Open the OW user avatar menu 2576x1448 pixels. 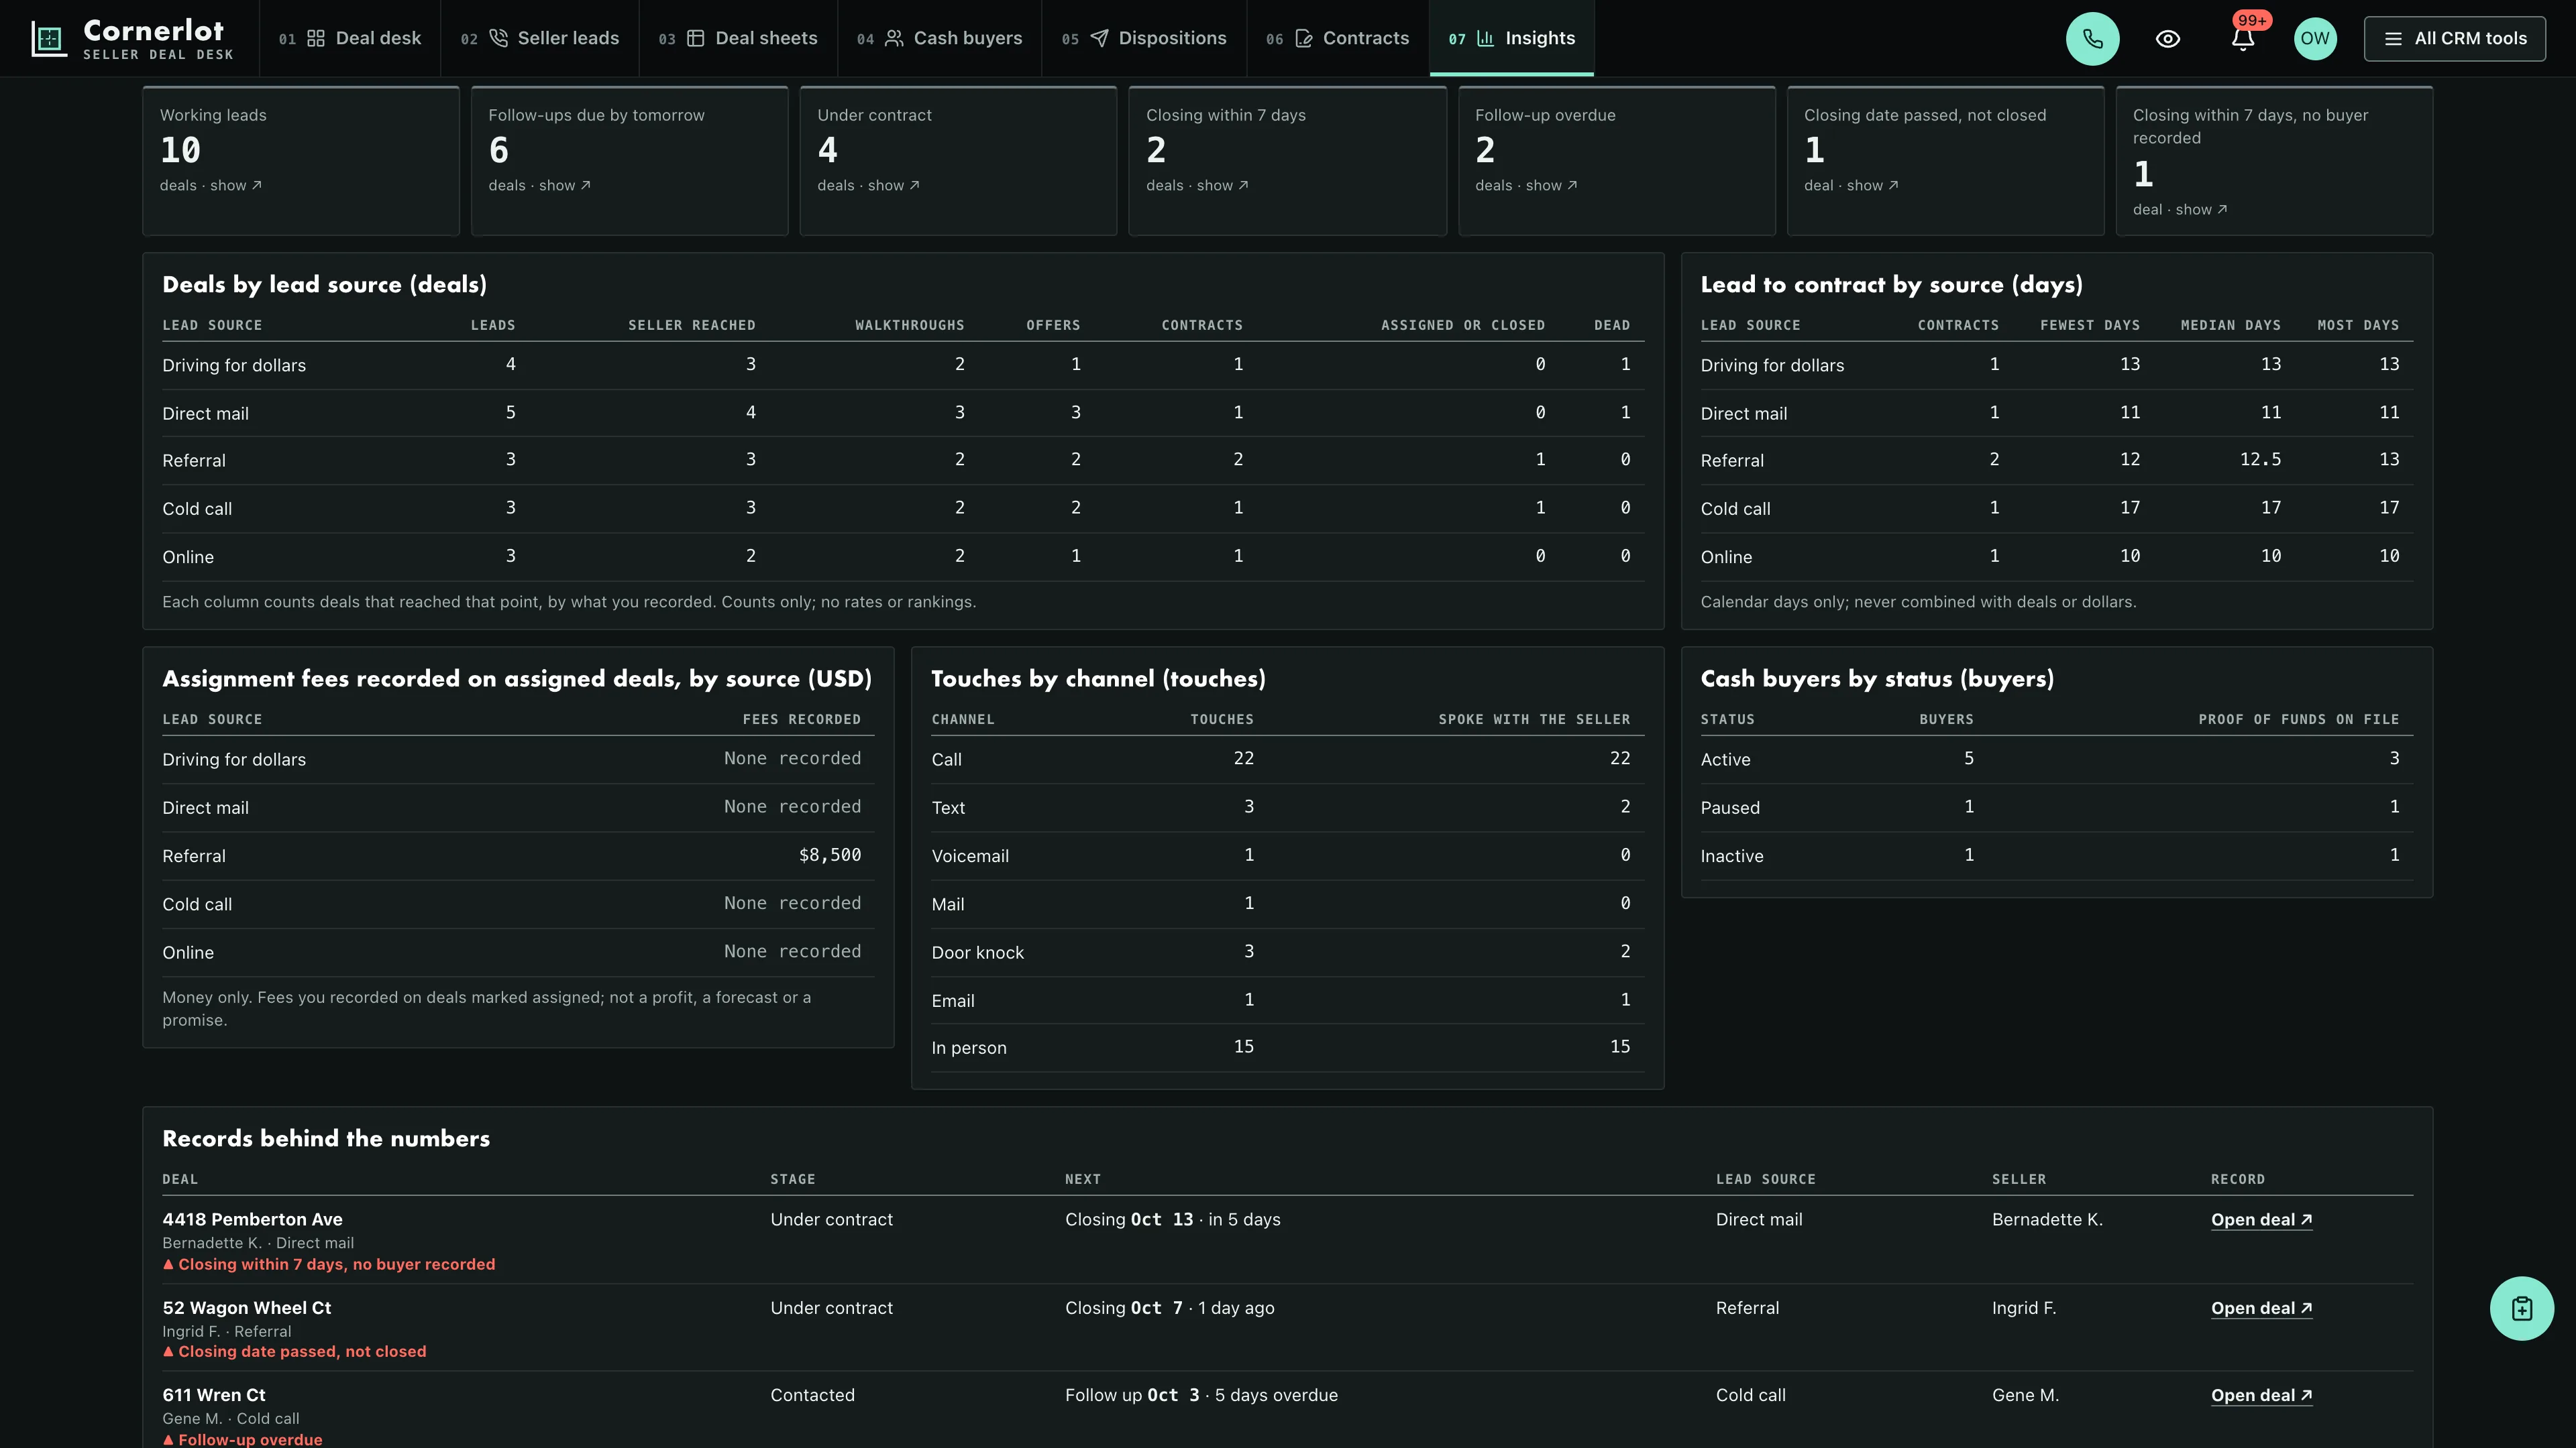(2315, 39)
